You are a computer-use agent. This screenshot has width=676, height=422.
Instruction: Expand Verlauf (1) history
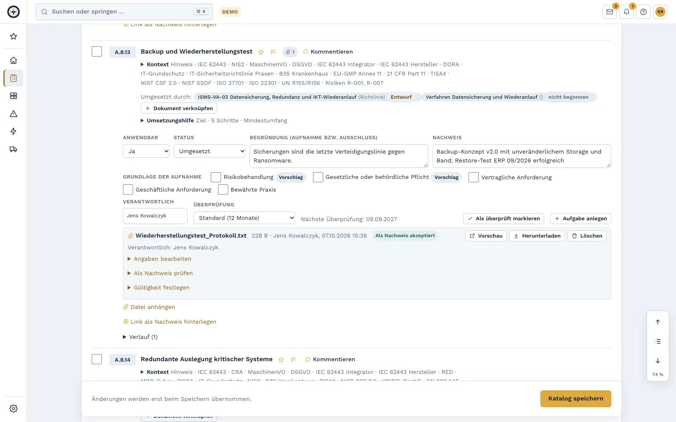pos(140,337)
